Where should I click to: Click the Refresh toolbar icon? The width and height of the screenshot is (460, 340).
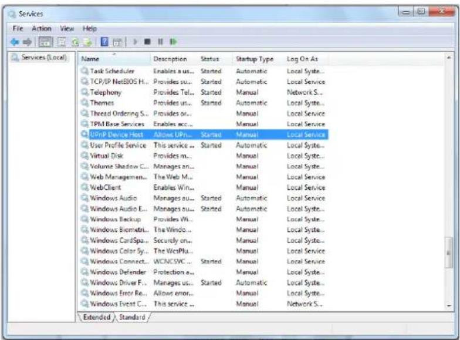75,42
